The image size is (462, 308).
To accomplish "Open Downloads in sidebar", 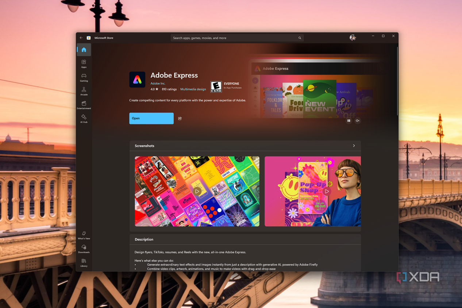I will pos(84,249).
